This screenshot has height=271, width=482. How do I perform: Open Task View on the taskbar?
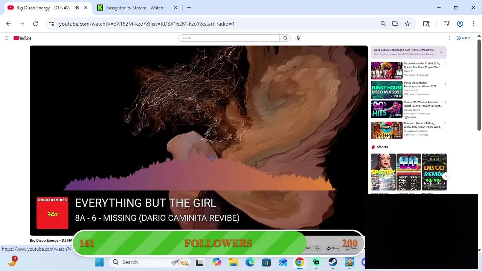point(199,262)
